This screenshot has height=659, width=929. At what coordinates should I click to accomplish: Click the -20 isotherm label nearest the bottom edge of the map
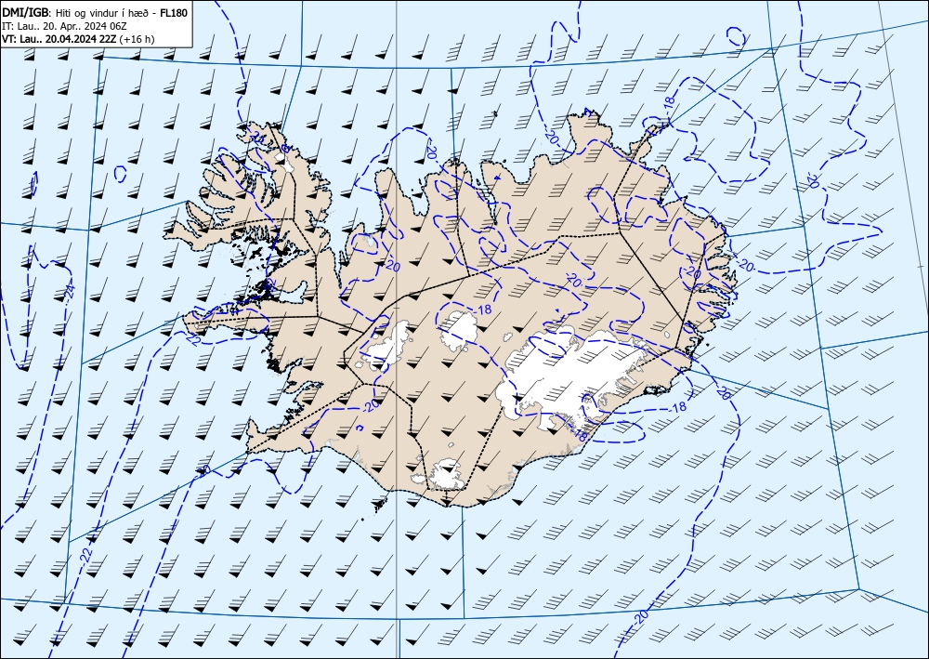(x=640, y=619)
